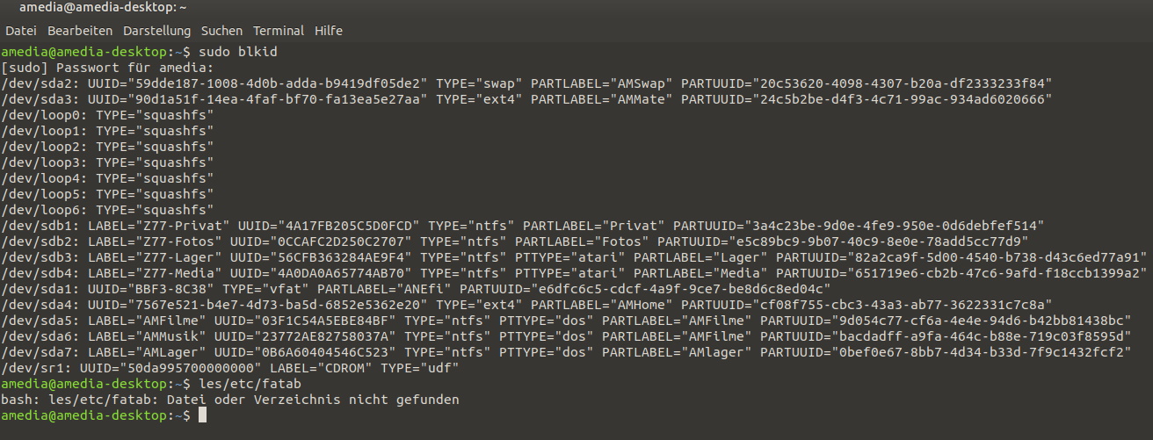Click the LABEL="Z77-Privat" text
The height and width of the screenshot is (440, 1153).
point(163,226)
